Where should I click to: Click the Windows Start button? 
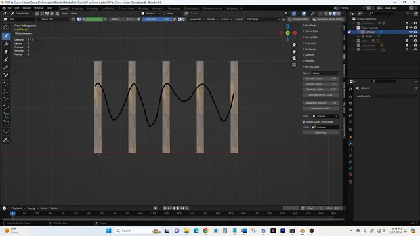pos(108,231)
